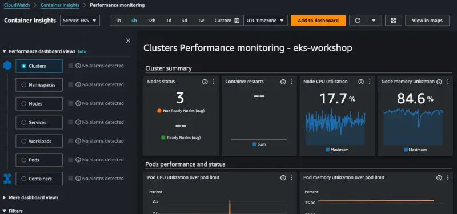Image resolution: width=457 pixels, height=214 pixels.
Task: Close the performance dashboard views sidebar
Action: click(128, 41)
